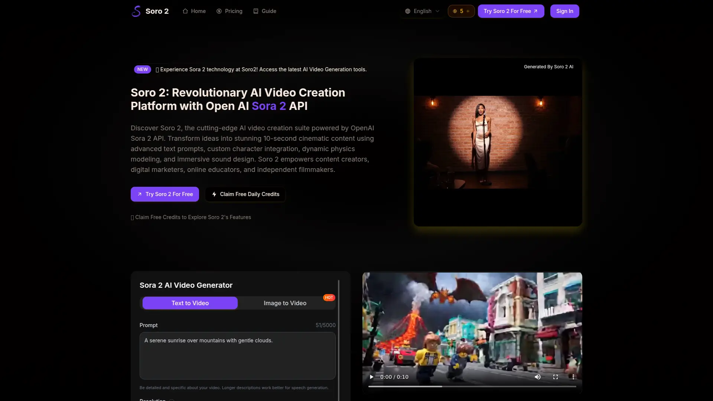Expand the English language dropdown

[423, 11]
